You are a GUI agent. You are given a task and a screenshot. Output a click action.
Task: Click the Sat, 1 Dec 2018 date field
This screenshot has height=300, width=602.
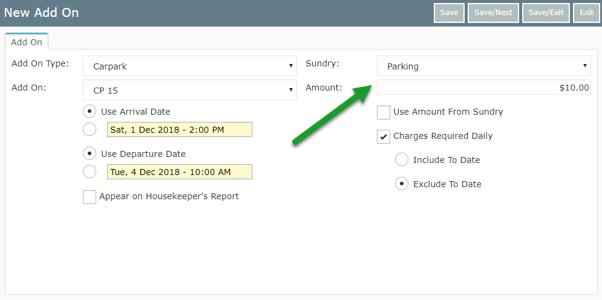180,130
